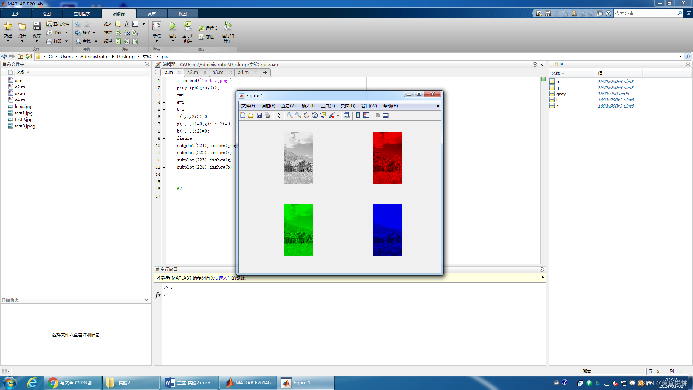This screenshot has height=390, width=693.
Task: Click Run Section (运行节) button
Action: tap(208, 28)
